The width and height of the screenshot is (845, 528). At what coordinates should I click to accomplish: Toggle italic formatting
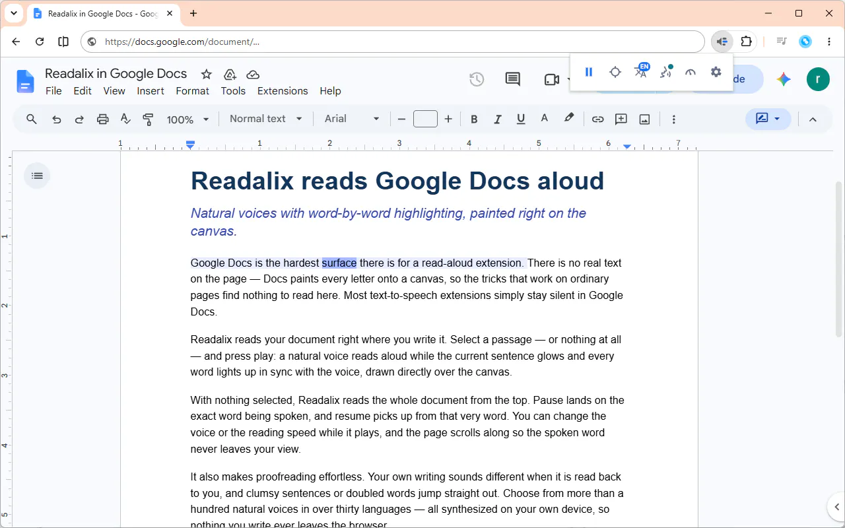498,119
